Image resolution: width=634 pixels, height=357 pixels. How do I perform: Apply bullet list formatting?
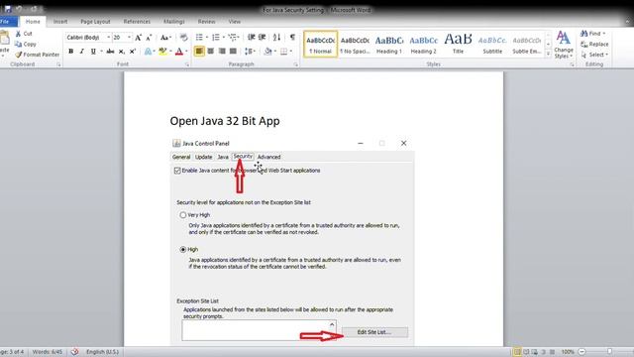(199, 38)
